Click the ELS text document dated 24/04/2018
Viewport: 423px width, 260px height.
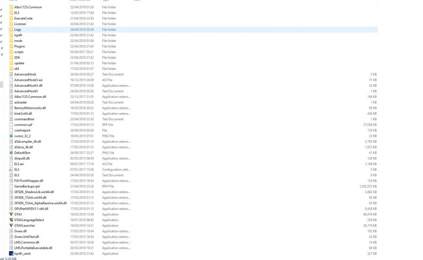(x=17, y=175)
